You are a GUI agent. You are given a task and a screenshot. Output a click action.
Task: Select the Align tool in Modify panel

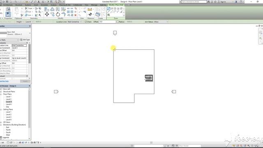coord(47,9)
